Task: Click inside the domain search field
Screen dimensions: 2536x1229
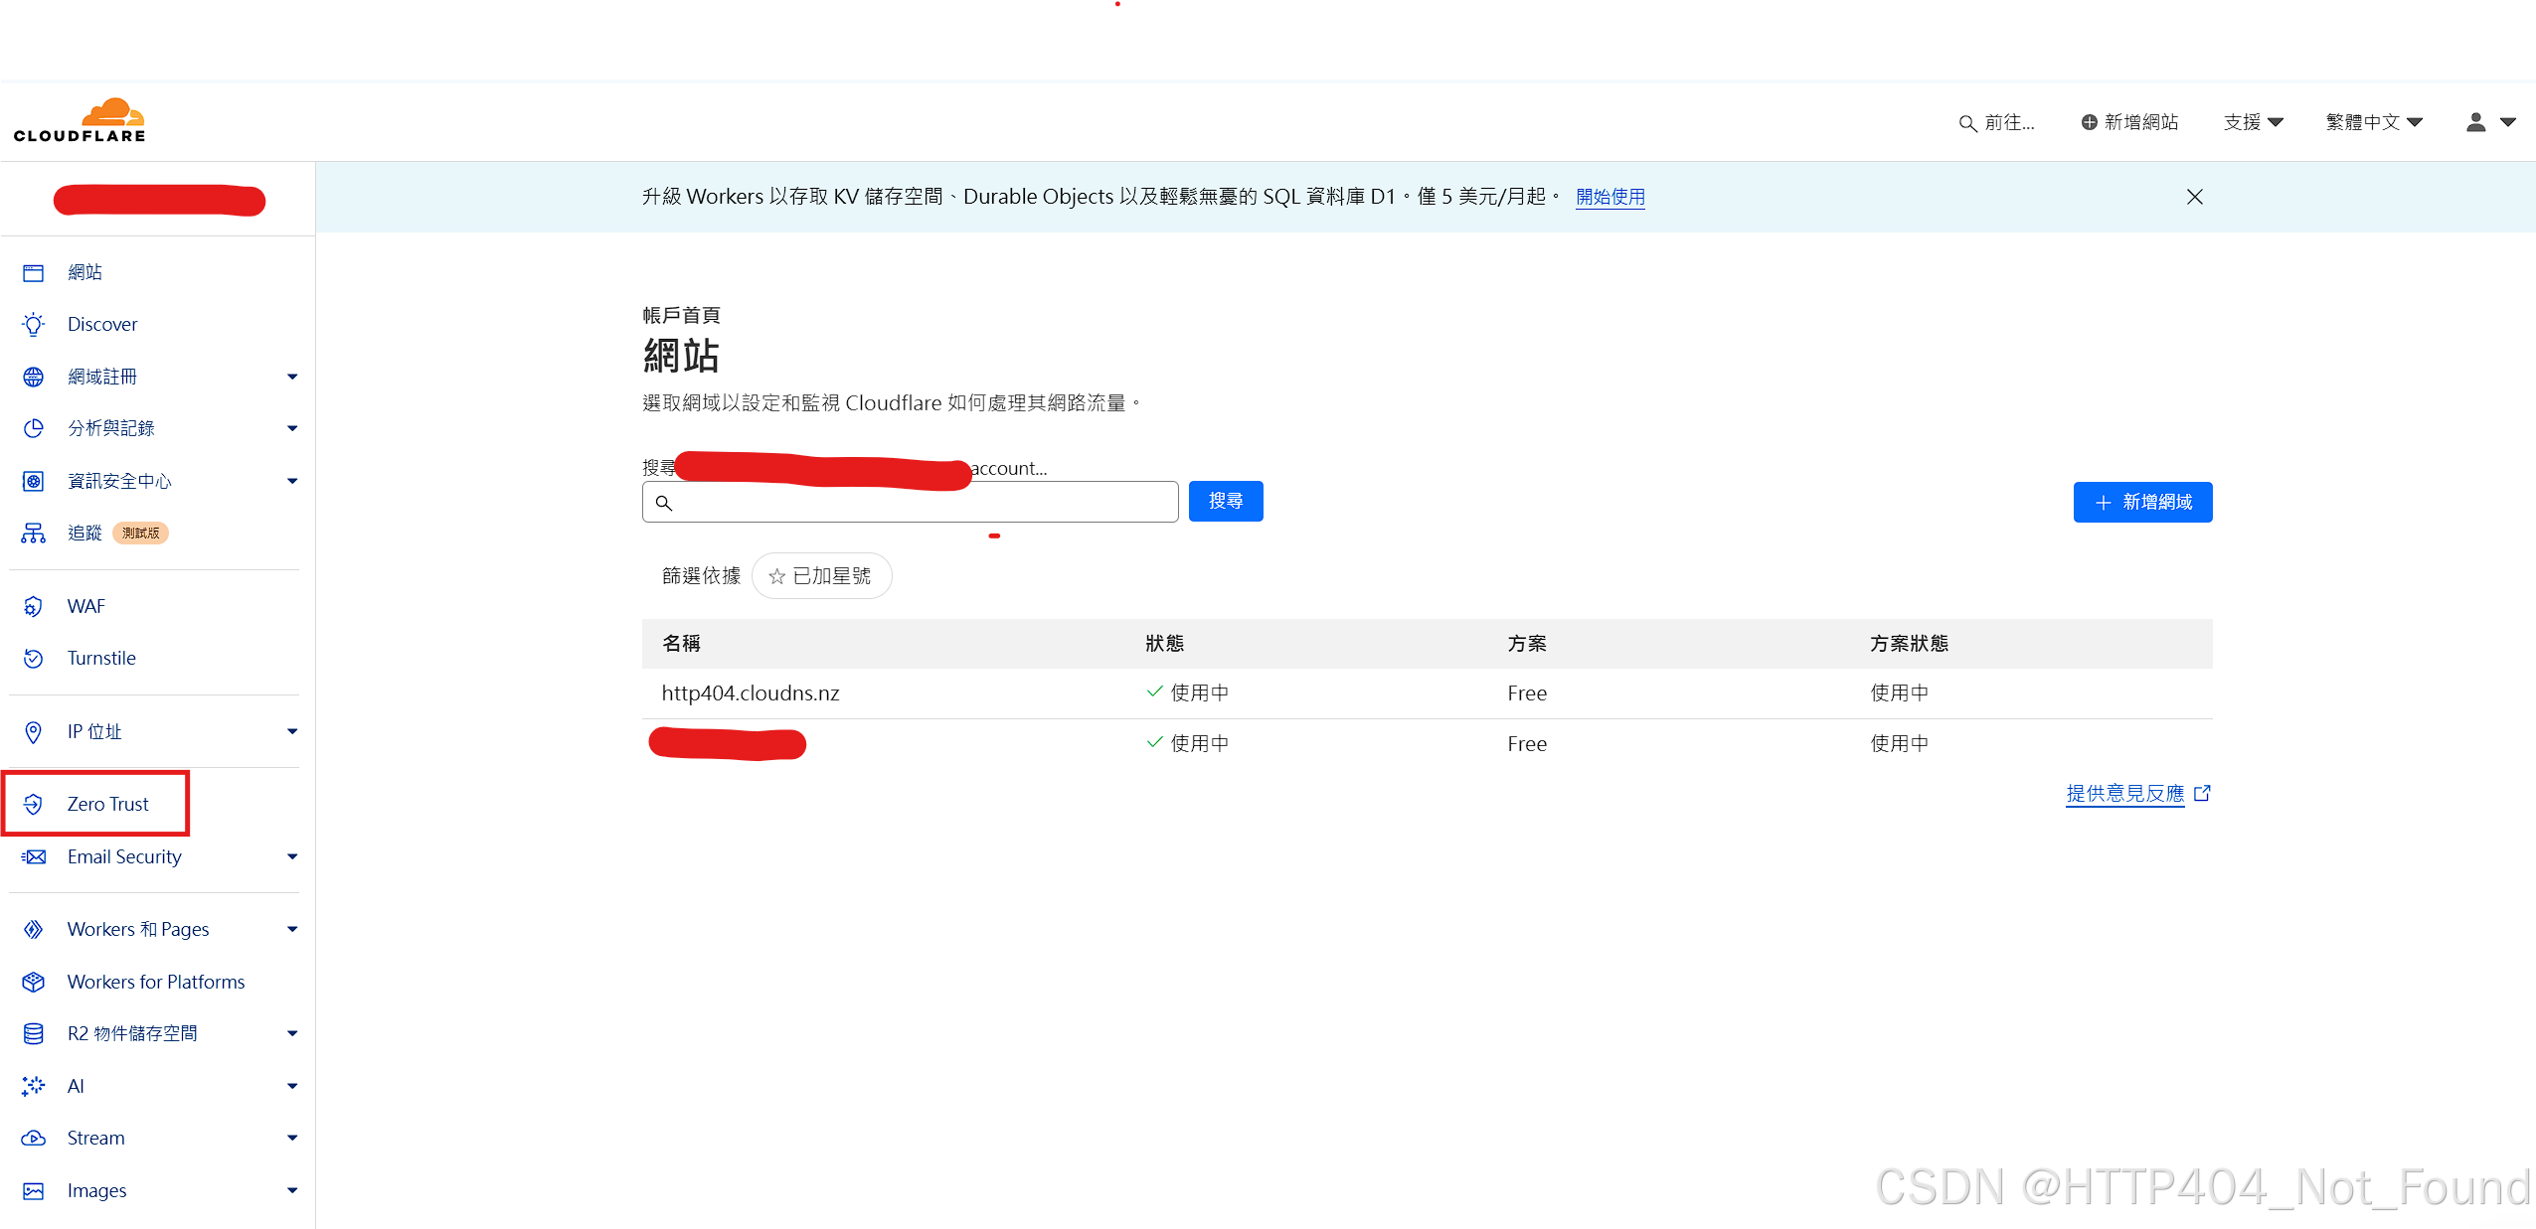Action: [x=909, y=502]
